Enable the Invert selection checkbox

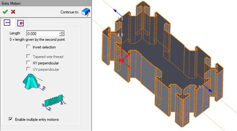coord(29,47)
